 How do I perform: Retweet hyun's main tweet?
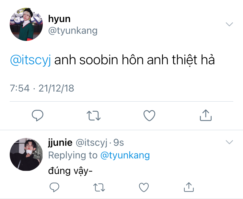[x=94, y=115]
